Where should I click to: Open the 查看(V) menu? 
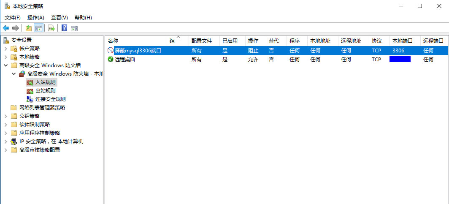click(59, 18)
